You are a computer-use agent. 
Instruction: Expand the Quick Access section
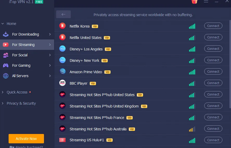[17, 92]
